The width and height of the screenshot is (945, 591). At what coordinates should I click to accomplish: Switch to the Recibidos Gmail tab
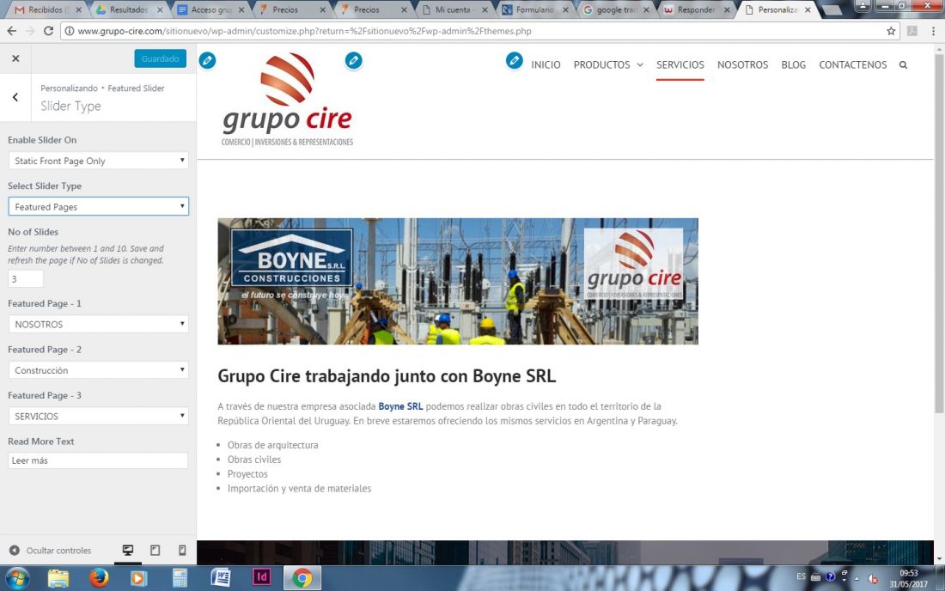click(47, 9)
